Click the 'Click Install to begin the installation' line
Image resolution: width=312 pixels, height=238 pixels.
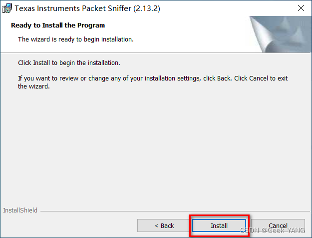[x=69, y=63]
